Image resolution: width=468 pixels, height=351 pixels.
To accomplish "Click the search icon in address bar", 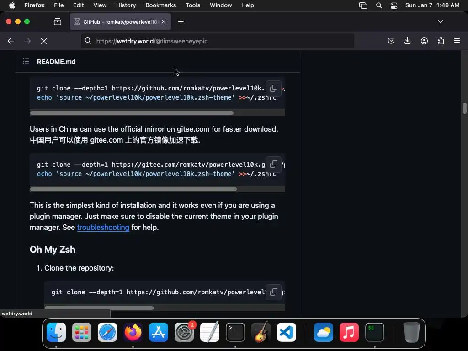I will tap(88, 41).
